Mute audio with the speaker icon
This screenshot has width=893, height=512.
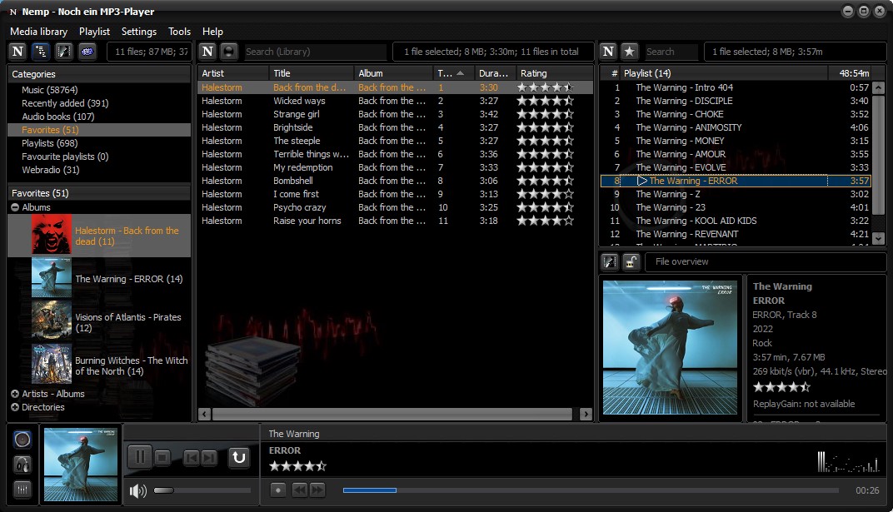click(x=138, y=490)
